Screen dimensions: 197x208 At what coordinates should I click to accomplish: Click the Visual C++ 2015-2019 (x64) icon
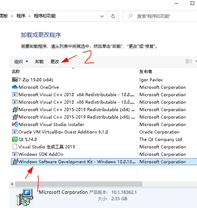[15, 109]
